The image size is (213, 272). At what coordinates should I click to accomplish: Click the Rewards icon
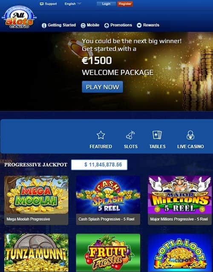click(139, 25)
